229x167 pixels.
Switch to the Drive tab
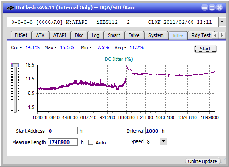(134, 35)
